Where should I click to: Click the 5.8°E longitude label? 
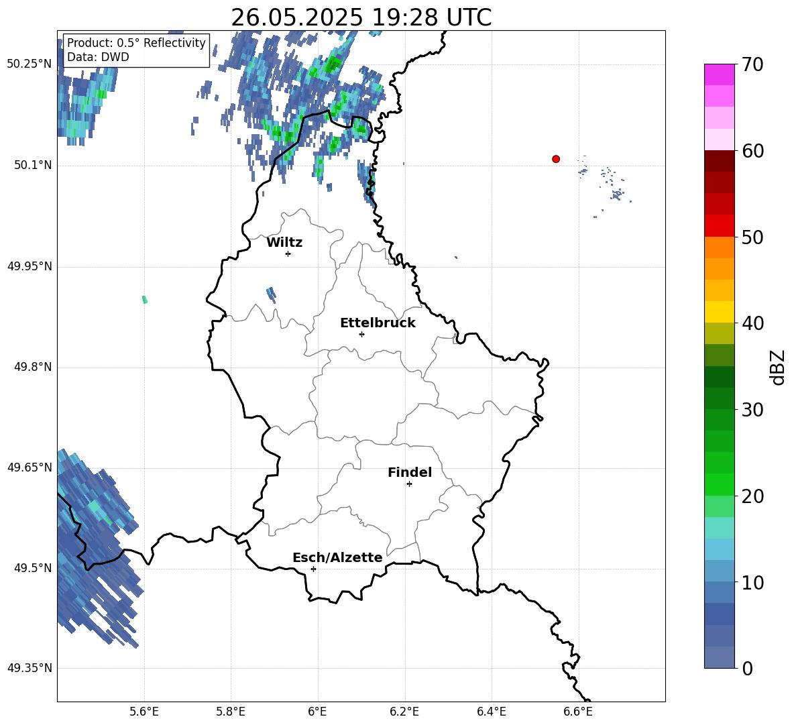(x=231, y=712)
